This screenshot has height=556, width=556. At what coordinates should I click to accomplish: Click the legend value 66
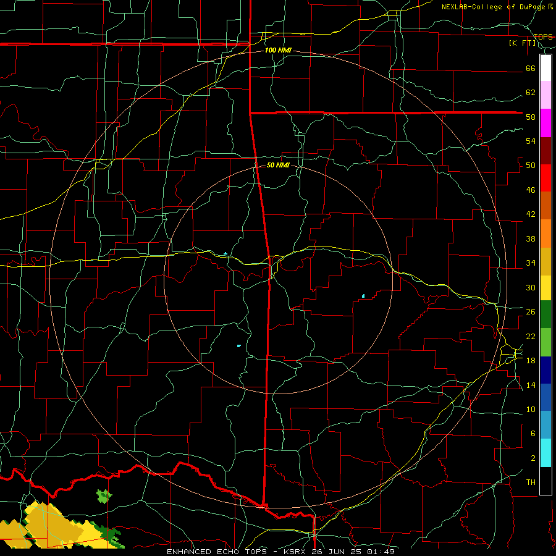pos(531,68)
